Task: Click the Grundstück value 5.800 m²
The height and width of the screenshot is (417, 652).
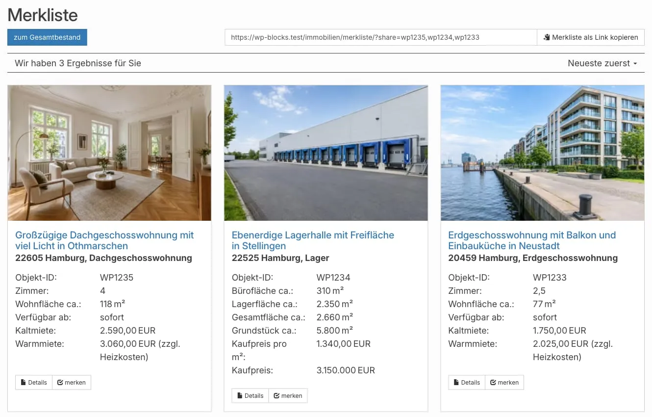Action: coord(335,331)
